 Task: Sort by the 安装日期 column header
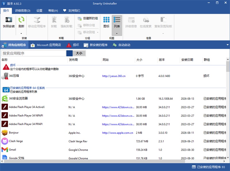[x=187, y=60]
